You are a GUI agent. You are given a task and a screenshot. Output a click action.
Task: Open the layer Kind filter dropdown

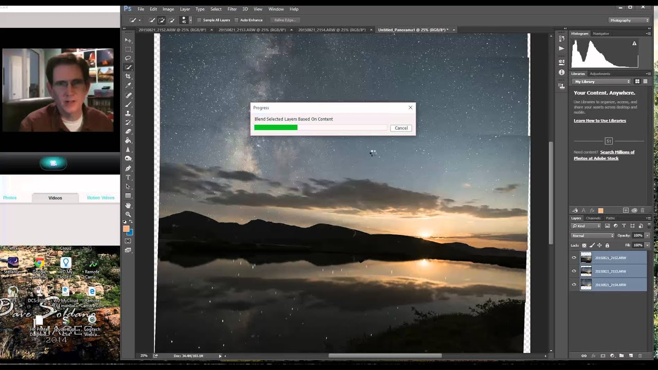point(586,226)
